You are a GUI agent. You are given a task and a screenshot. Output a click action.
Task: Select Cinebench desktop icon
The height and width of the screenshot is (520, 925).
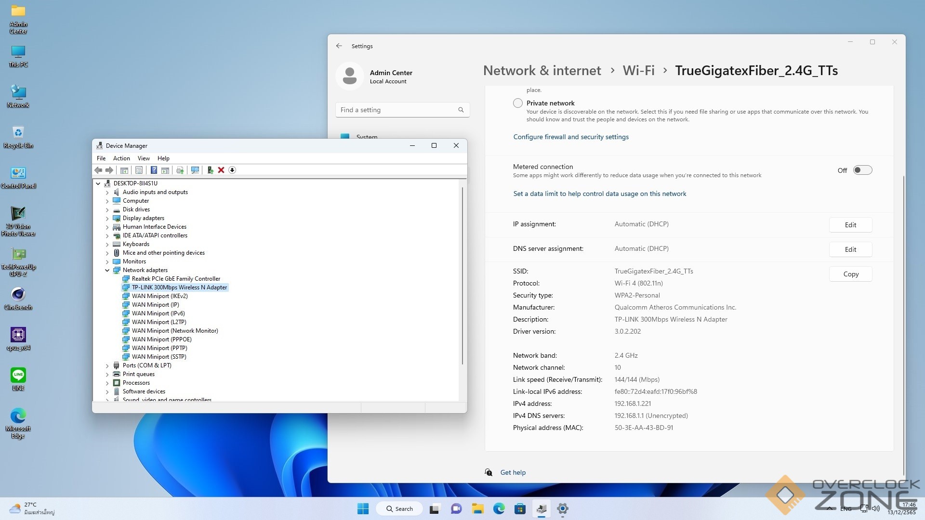18,299
